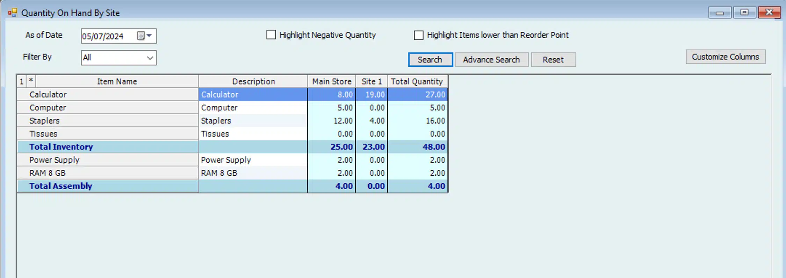Select the Total Inventory summary row
The width and height of the screenshot is (786, 278).
point(61,147)
